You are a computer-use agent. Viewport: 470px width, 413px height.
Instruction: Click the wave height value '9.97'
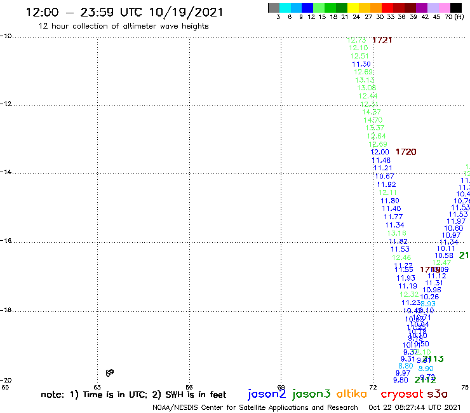coord(403,373)
